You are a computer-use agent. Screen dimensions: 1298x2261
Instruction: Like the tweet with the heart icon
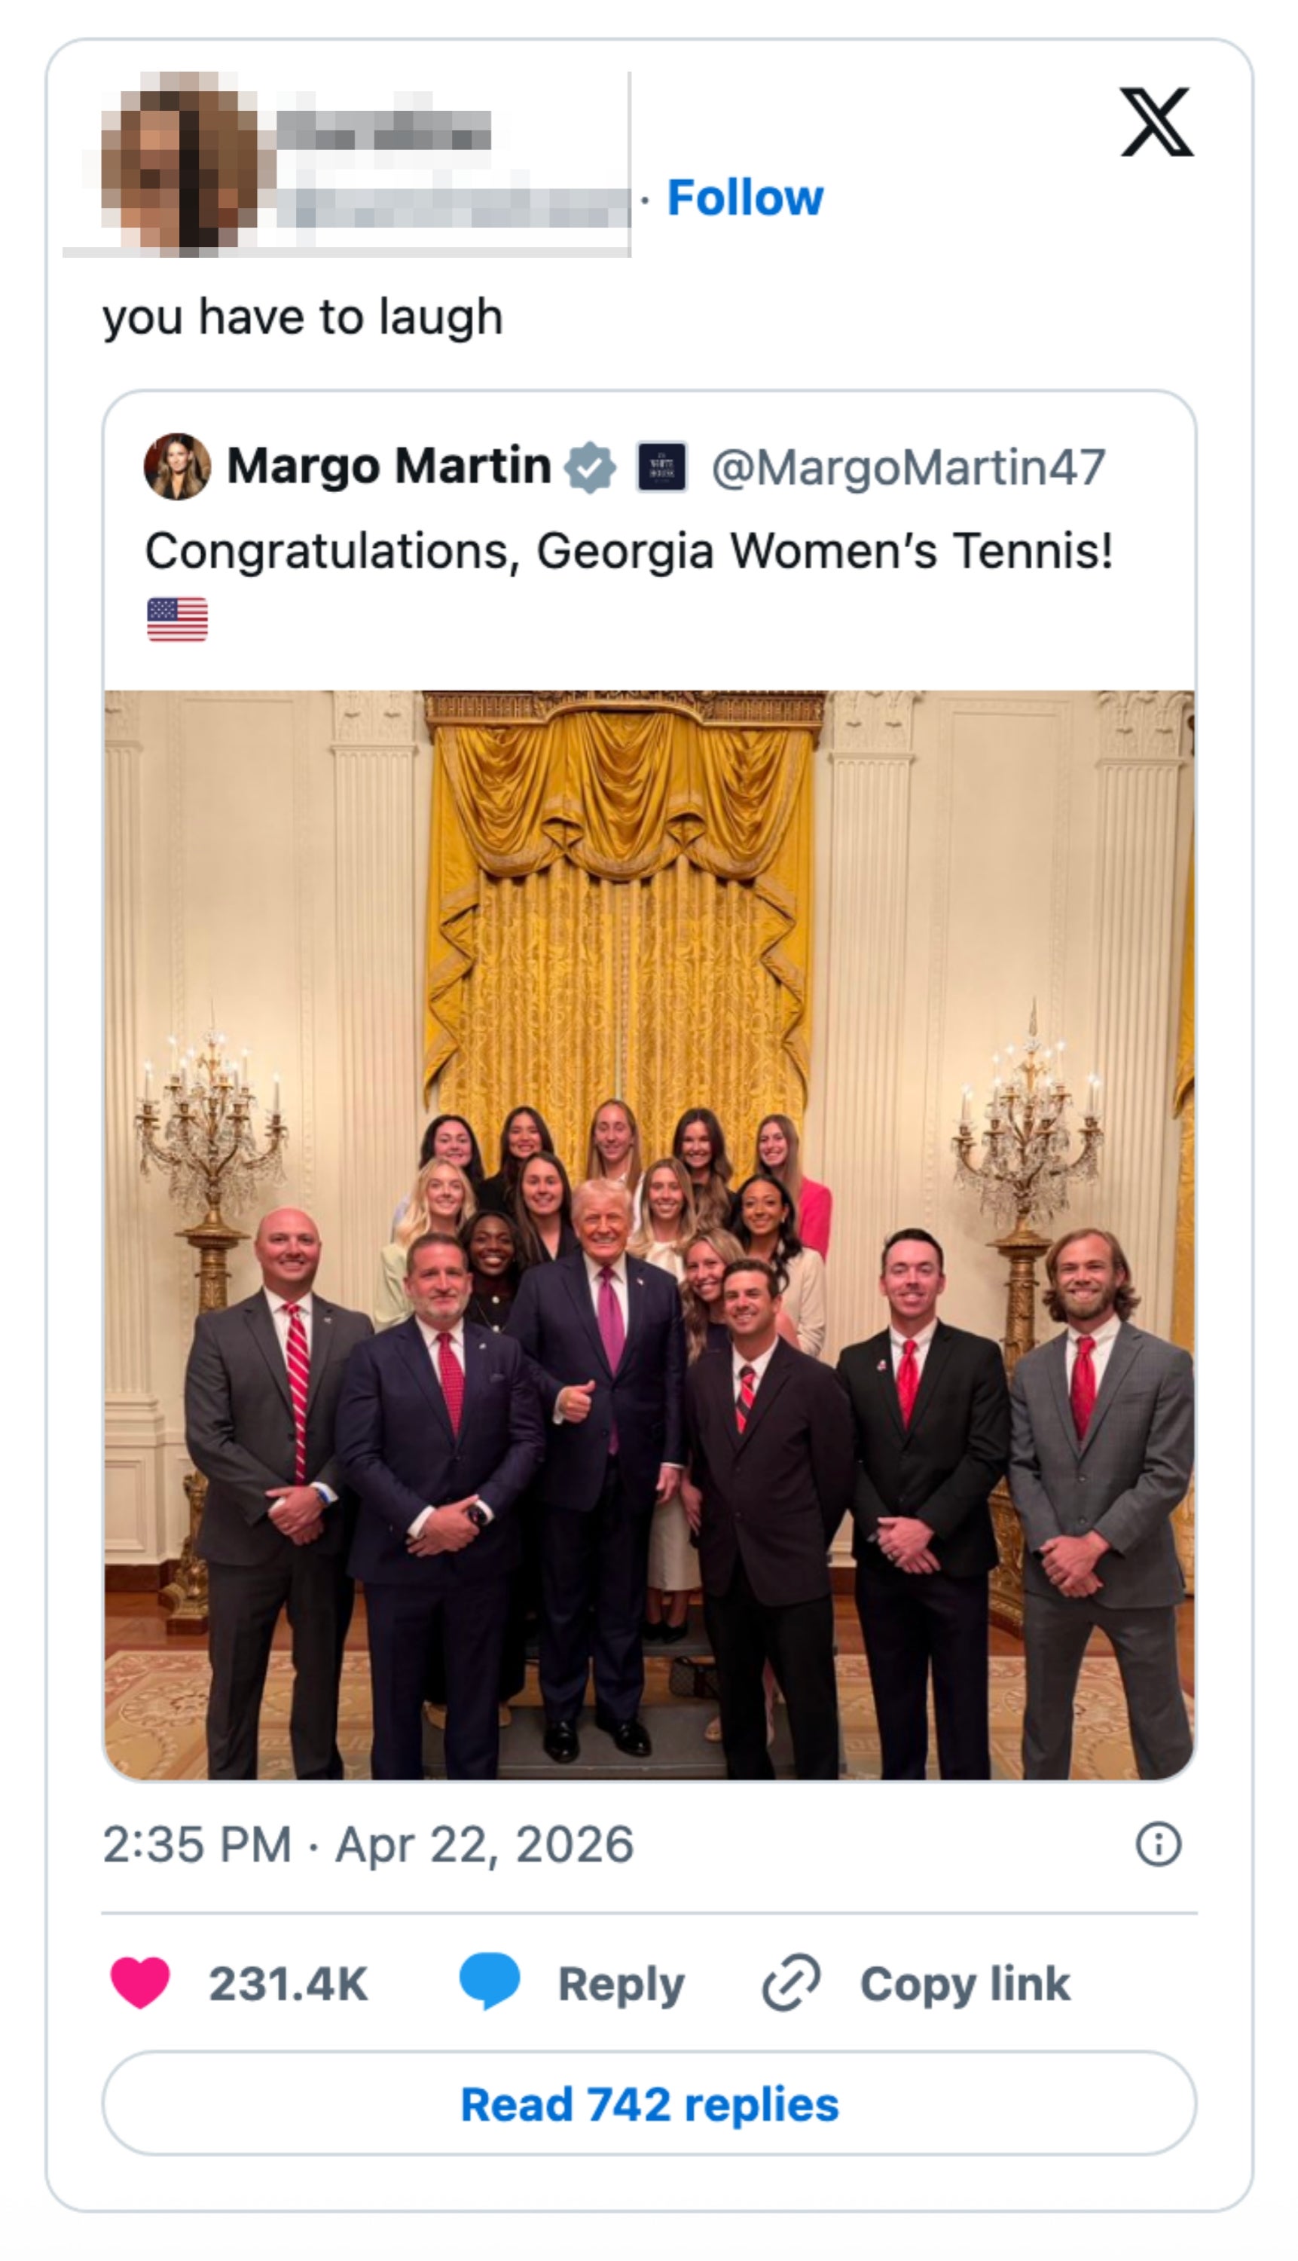[x=140, y=1984]
